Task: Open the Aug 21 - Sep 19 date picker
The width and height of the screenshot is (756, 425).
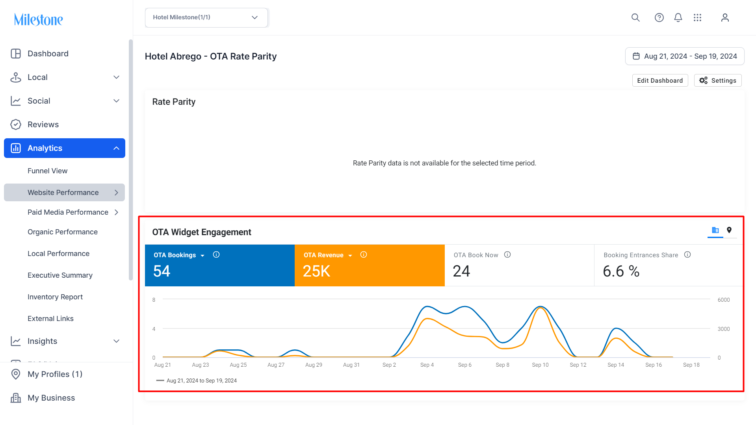Action: click(x=685, y=56)
